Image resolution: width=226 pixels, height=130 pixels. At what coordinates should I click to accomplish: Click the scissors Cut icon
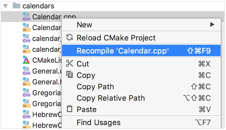(x=70, y=64)
